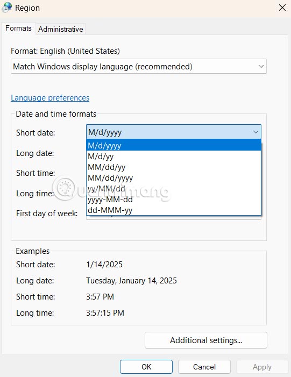Cancel the Region dialog

(x=204, y=367)
